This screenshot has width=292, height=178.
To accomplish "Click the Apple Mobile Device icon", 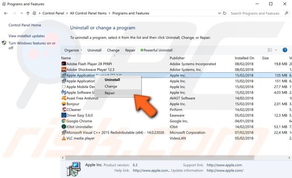I will coord(64,87).
